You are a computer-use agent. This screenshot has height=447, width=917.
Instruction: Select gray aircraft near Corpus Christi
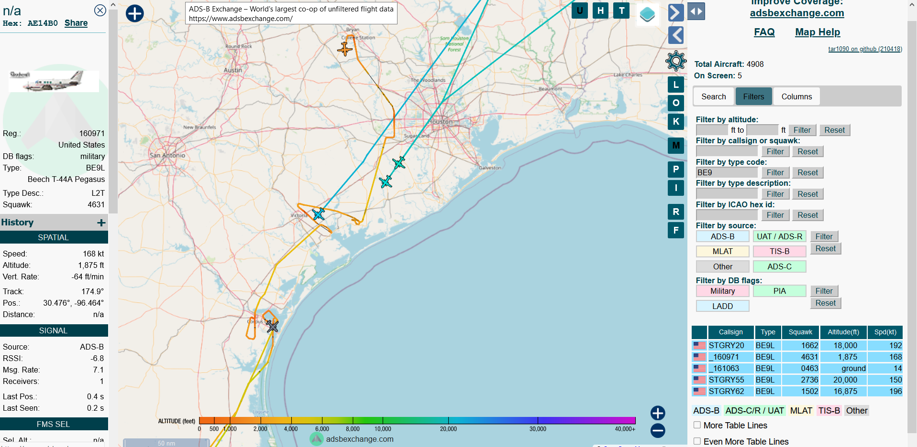coord(272,326)
